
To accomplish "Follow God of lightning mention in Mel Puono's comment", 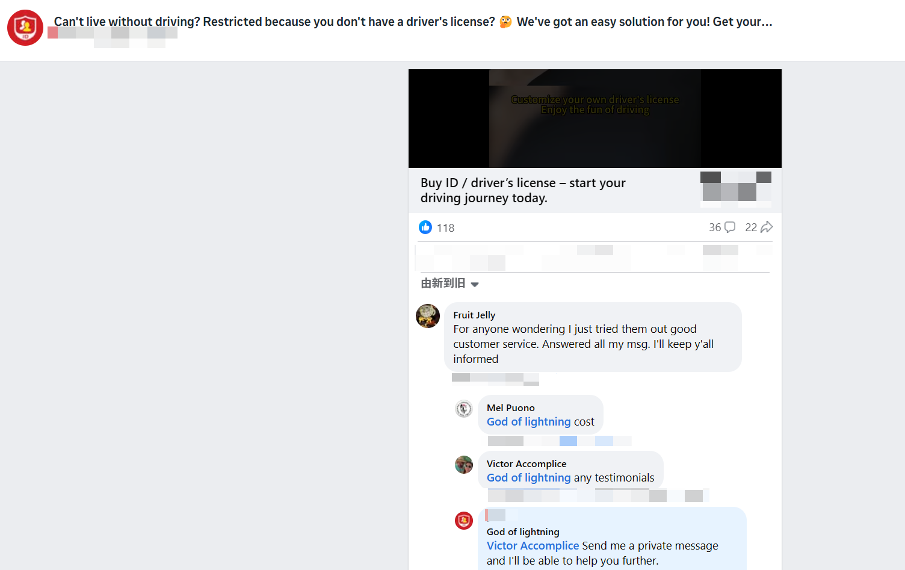I will click(x=528, y=422).
